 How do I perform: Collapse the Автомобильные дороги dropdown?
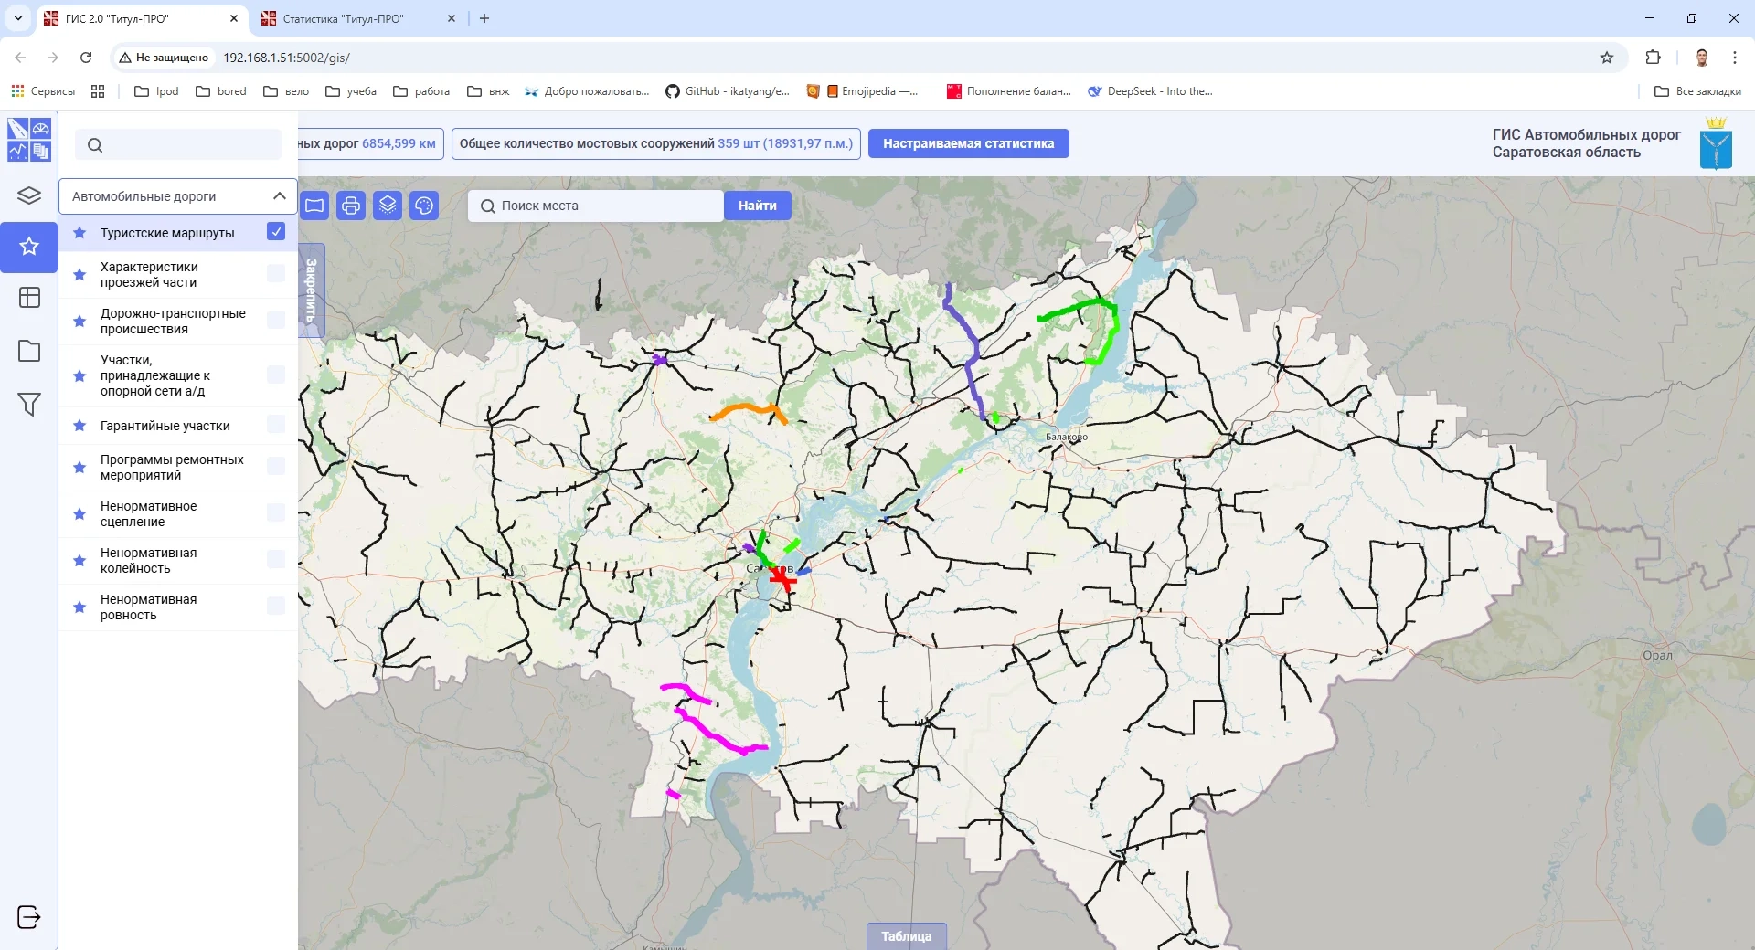tap(279, 196)
